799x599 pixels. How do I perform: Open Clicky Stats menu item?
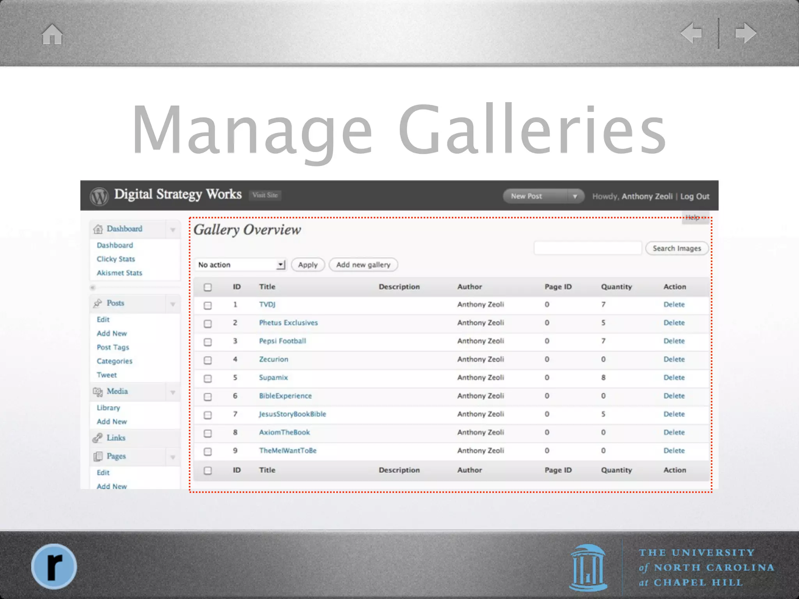point(116,259)
